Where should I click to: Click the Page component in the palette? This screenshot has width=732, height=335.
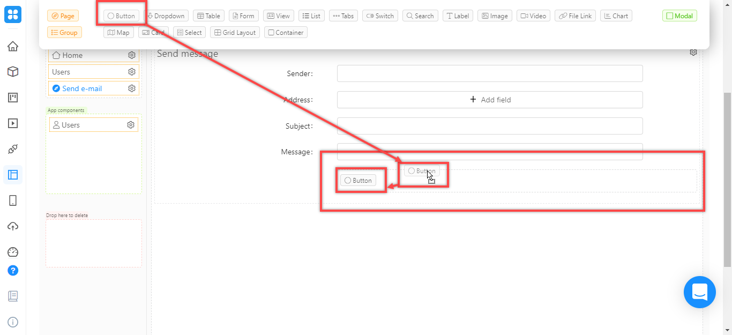[x=63, y=16]
